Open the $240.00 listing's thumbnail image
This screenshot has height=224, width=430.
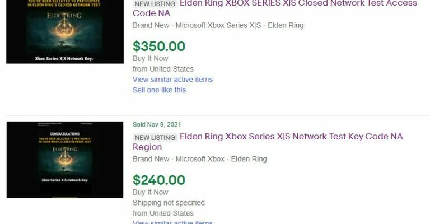64,159
